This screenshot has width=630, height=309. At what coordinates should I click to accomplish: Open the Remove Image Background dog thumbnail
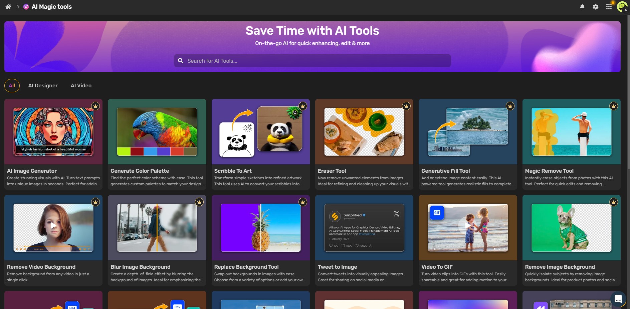tap(572, 228)
